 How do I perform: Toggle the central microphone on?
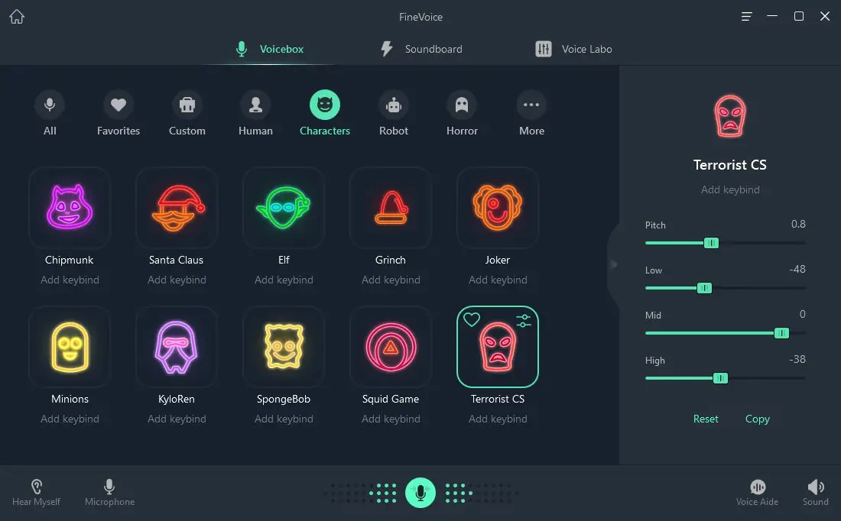click(x=420, y=493)
